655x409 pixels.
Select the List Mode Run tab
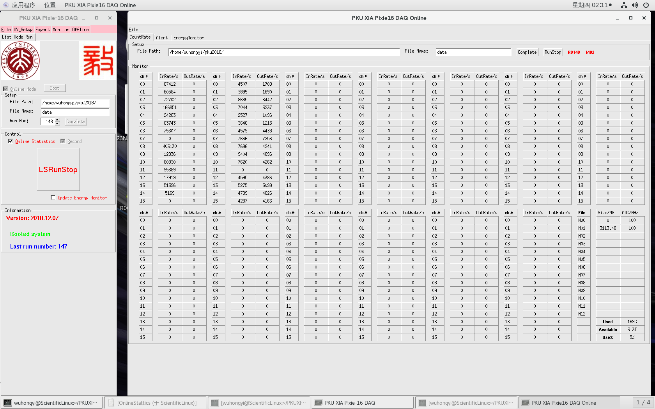pyautogui.click(x=18, y=37)
